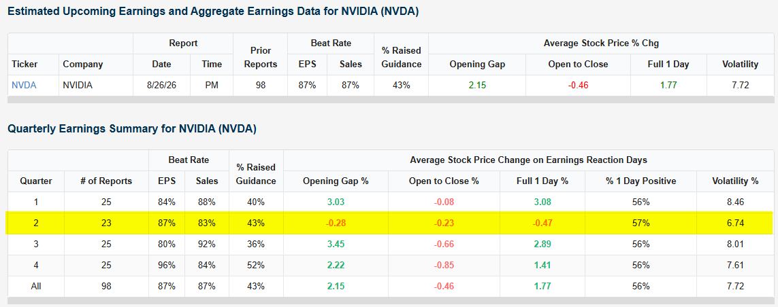Click the Ticker column header
The image size is (778, 307).
[x=25, y=65]
